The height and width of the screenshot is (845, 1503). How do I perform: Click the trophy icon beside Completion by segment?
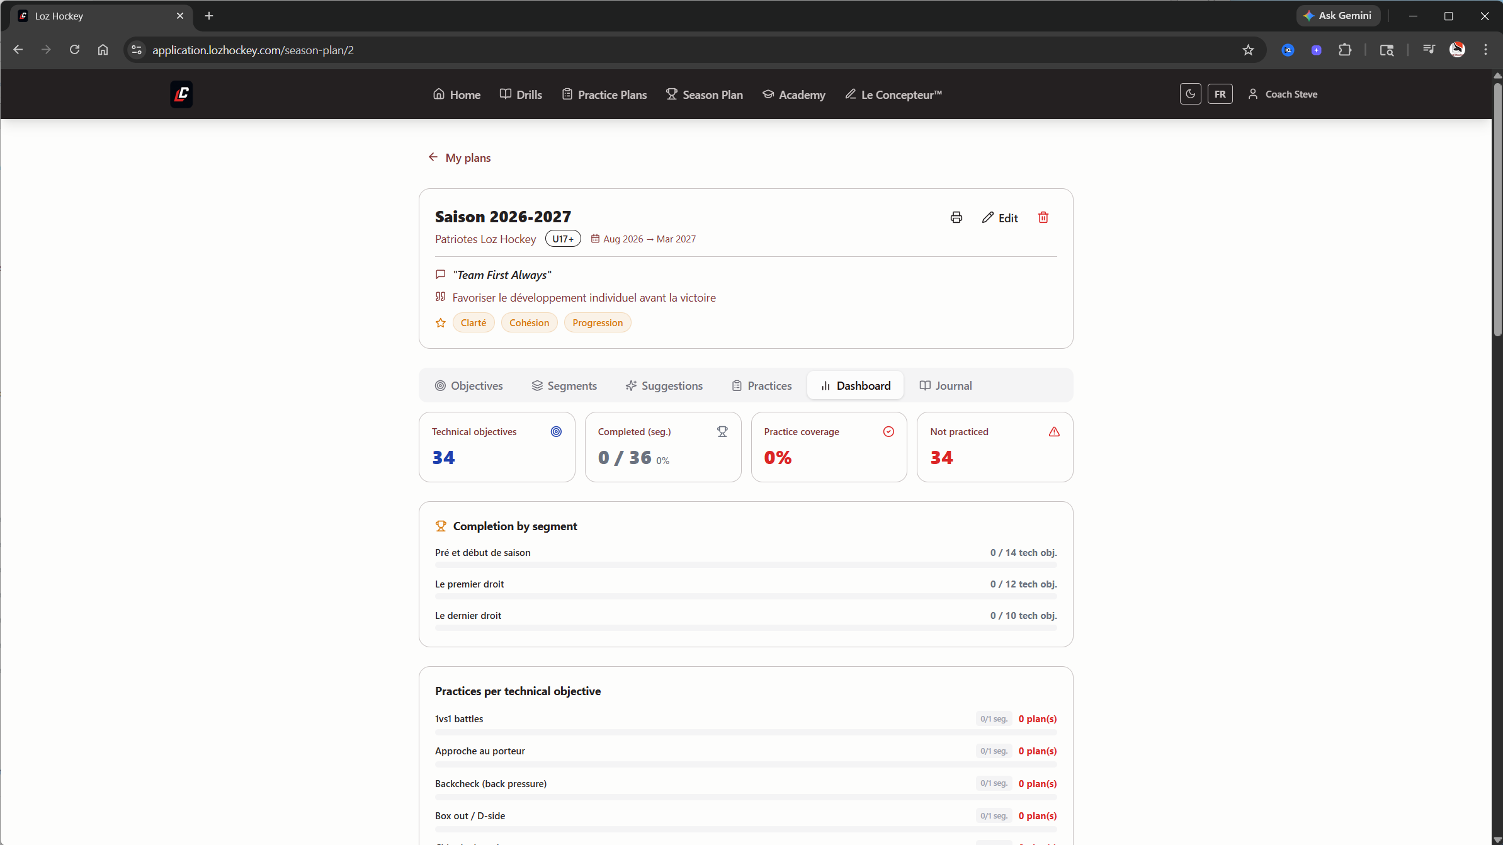point(441,526)
